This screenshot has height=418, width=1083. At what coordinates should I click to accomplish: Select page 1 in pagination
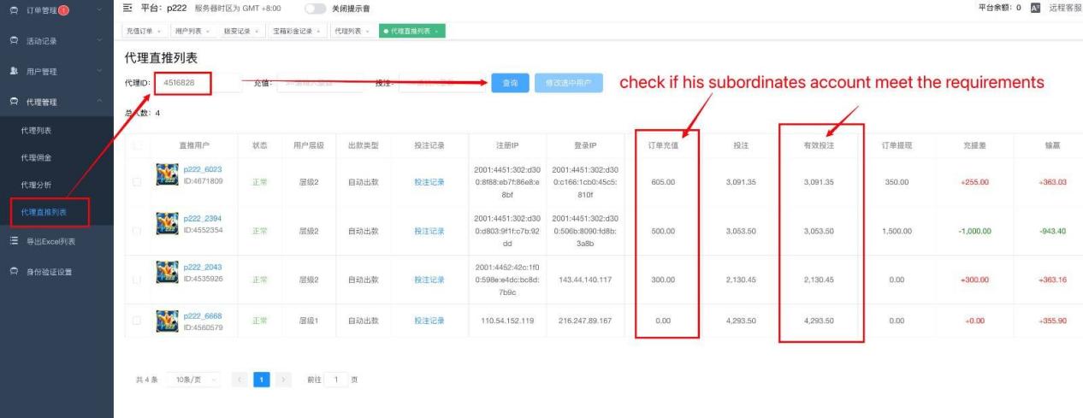click(262, 379)
